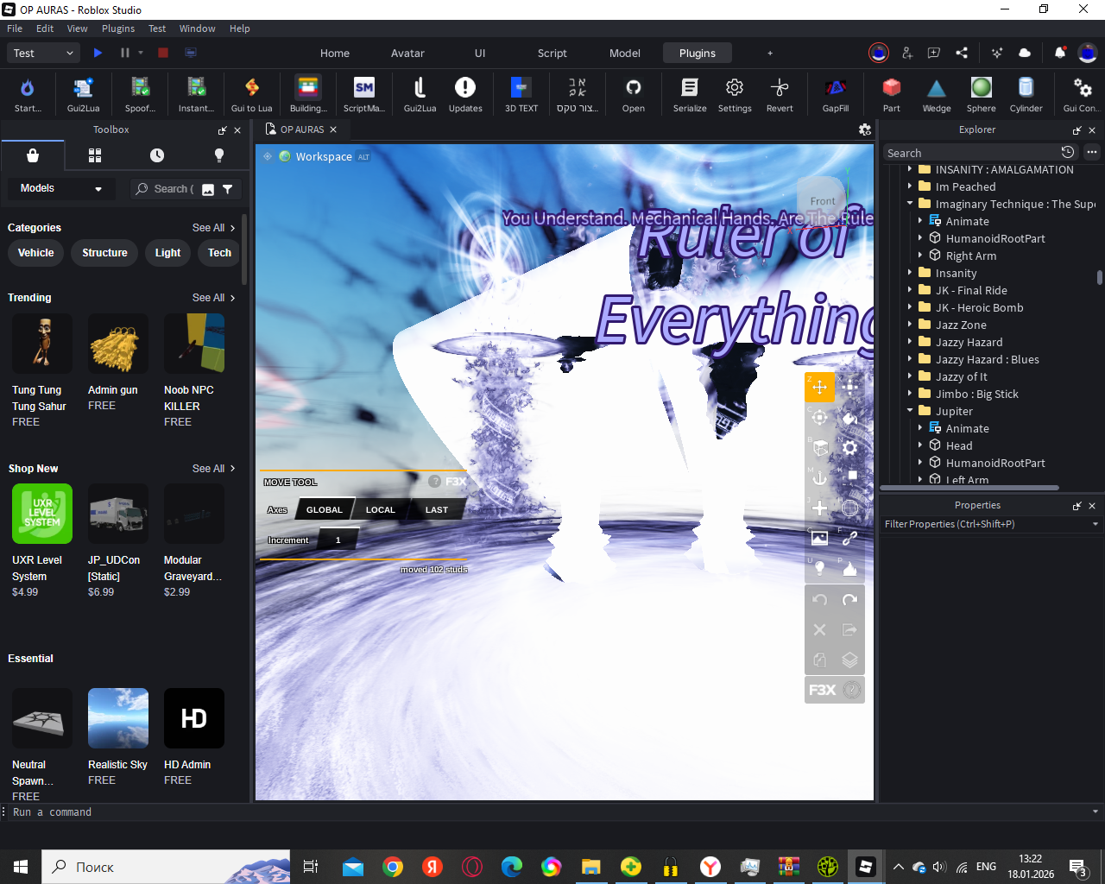
Task: Open the Tung Tung Tung Sahur model thumbnail
Action: pyautogui.click(x=42, y=344)
